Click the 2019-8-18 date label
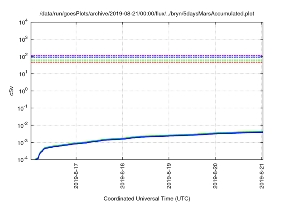290x203 pixels. coord(122,176)
